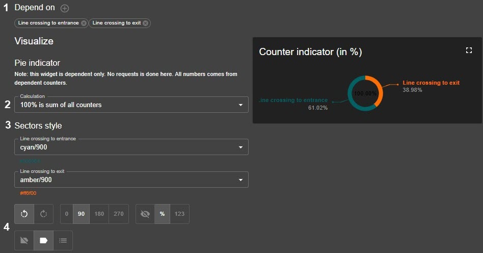
Task: Set the start angle to 180
Action: coord(99,214)
